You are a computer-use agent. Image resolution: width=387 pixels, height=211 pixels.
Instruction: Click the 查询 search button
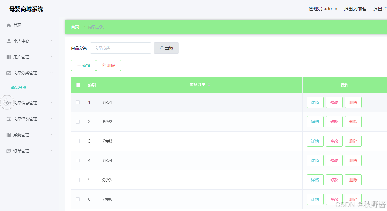click(166, 48)
